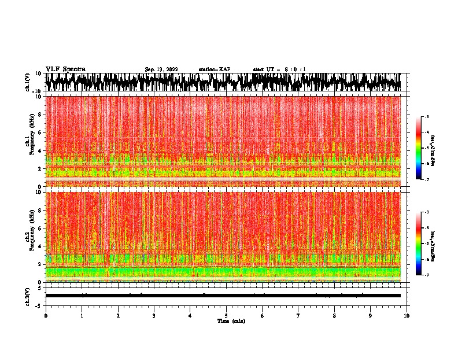Click inside the ch.1 spectrogram panel
This screenshot has width=458, height=354.
(x=223, y=141)
